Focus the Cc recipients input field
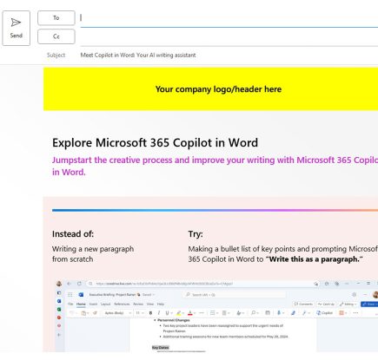Image resolution: width=378 pixels, height=360 pixels. click(x=229, y=36)
